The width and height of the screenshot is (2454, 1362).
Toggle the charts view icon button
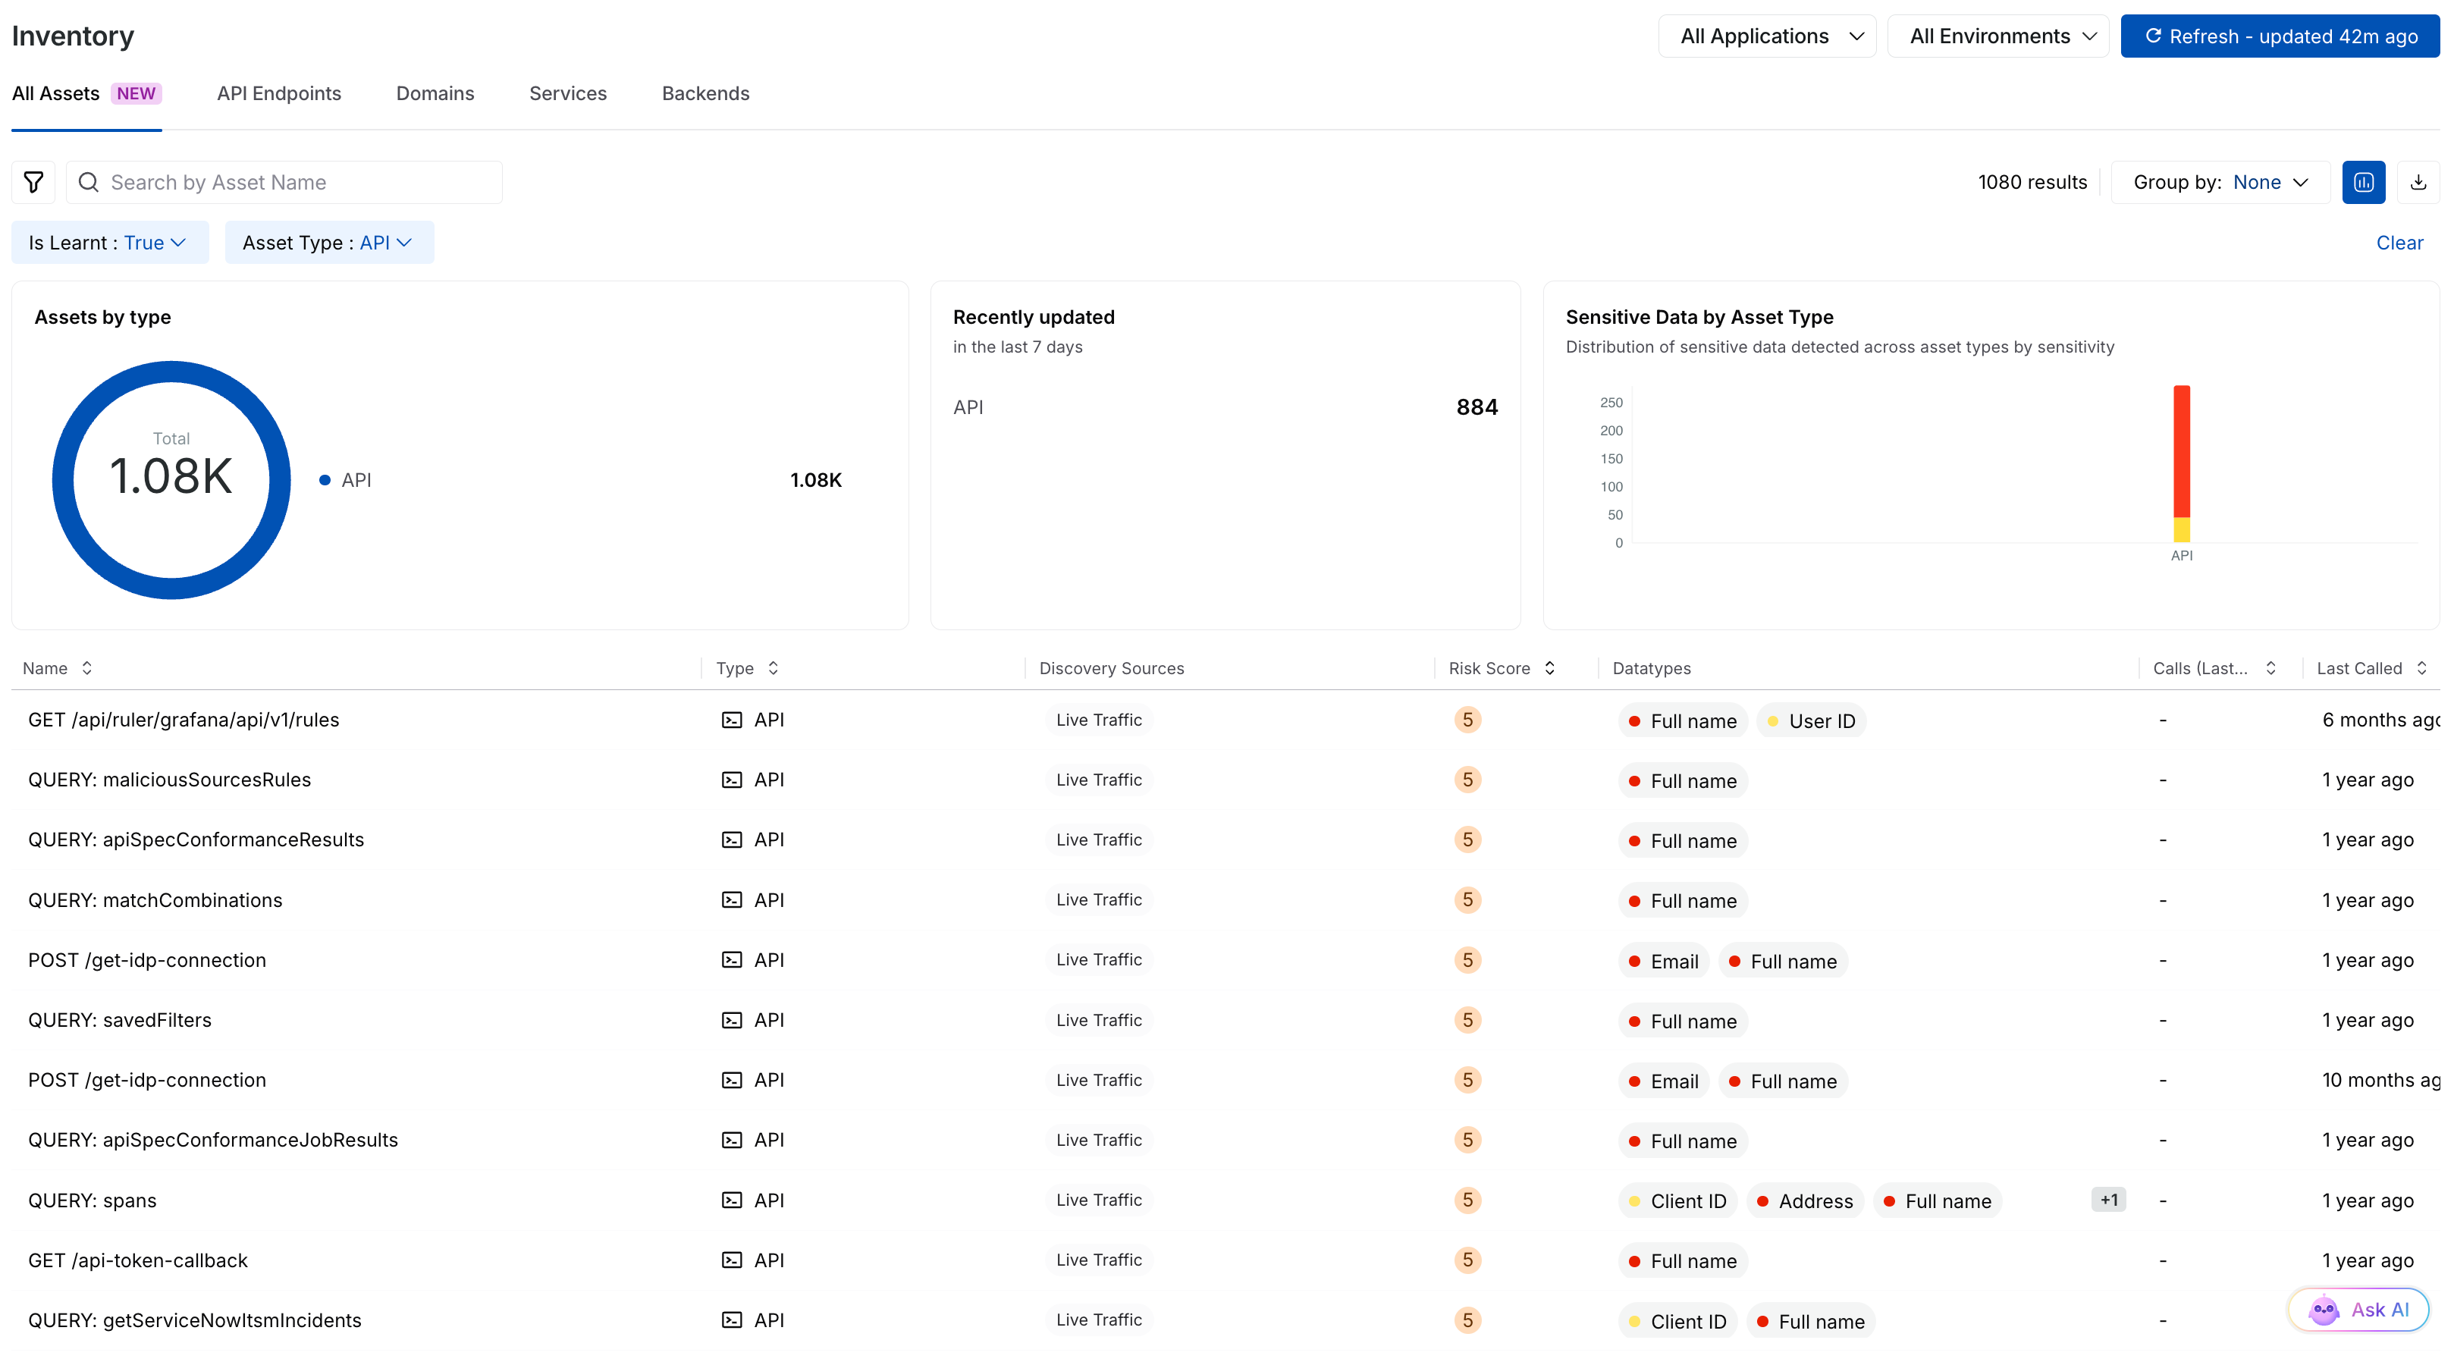point(2364,182)
